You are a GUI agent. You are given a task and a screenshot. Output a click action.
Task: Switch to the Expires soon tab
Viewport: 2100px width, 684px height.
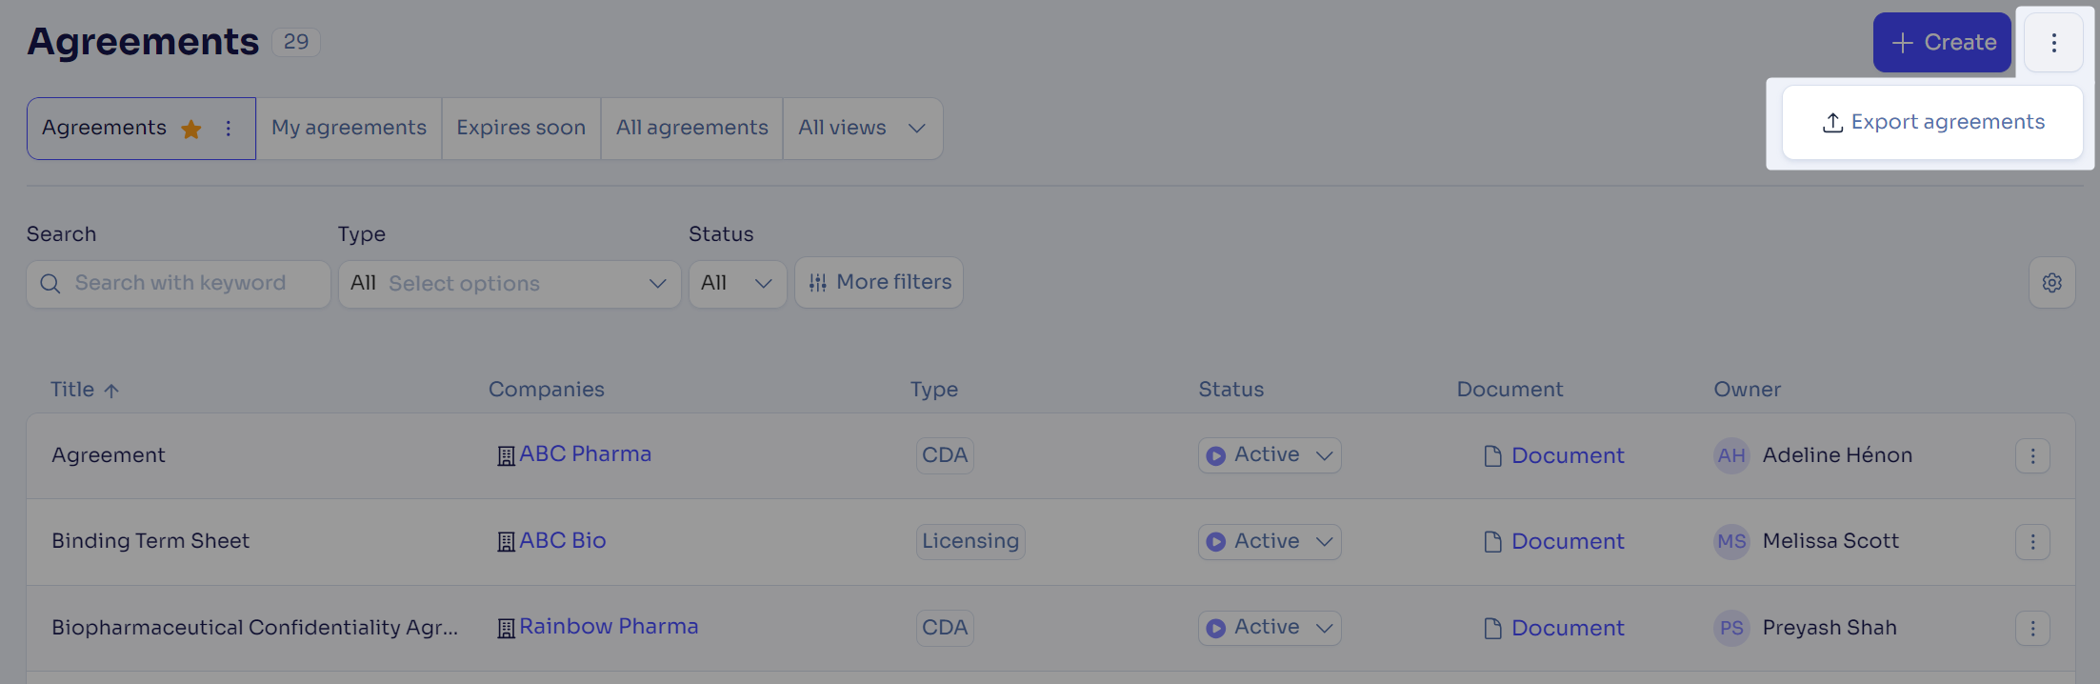pos(521,129)
